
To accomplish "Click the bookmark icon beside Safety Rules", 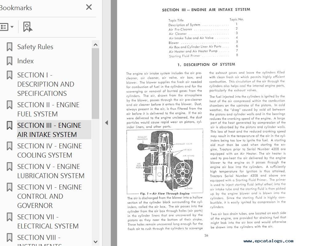I will pyautogui.click(x=10, y=47).
